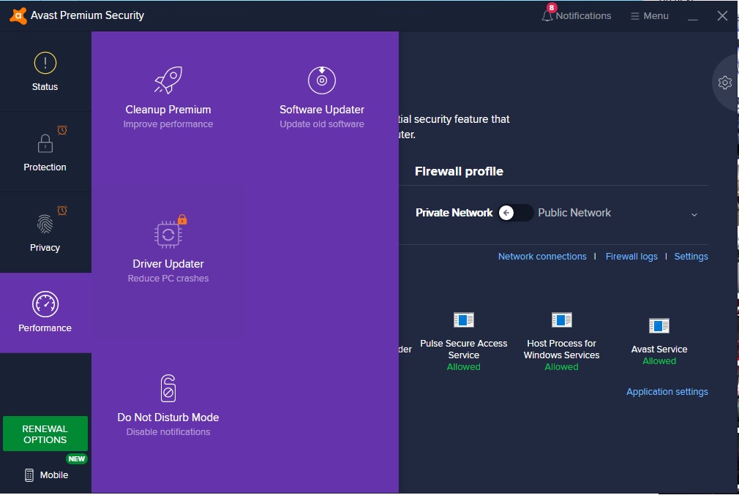739x495 pixels.
Task: Expand the Firewall profile dropdown chevron
Action: pos(694,214)
